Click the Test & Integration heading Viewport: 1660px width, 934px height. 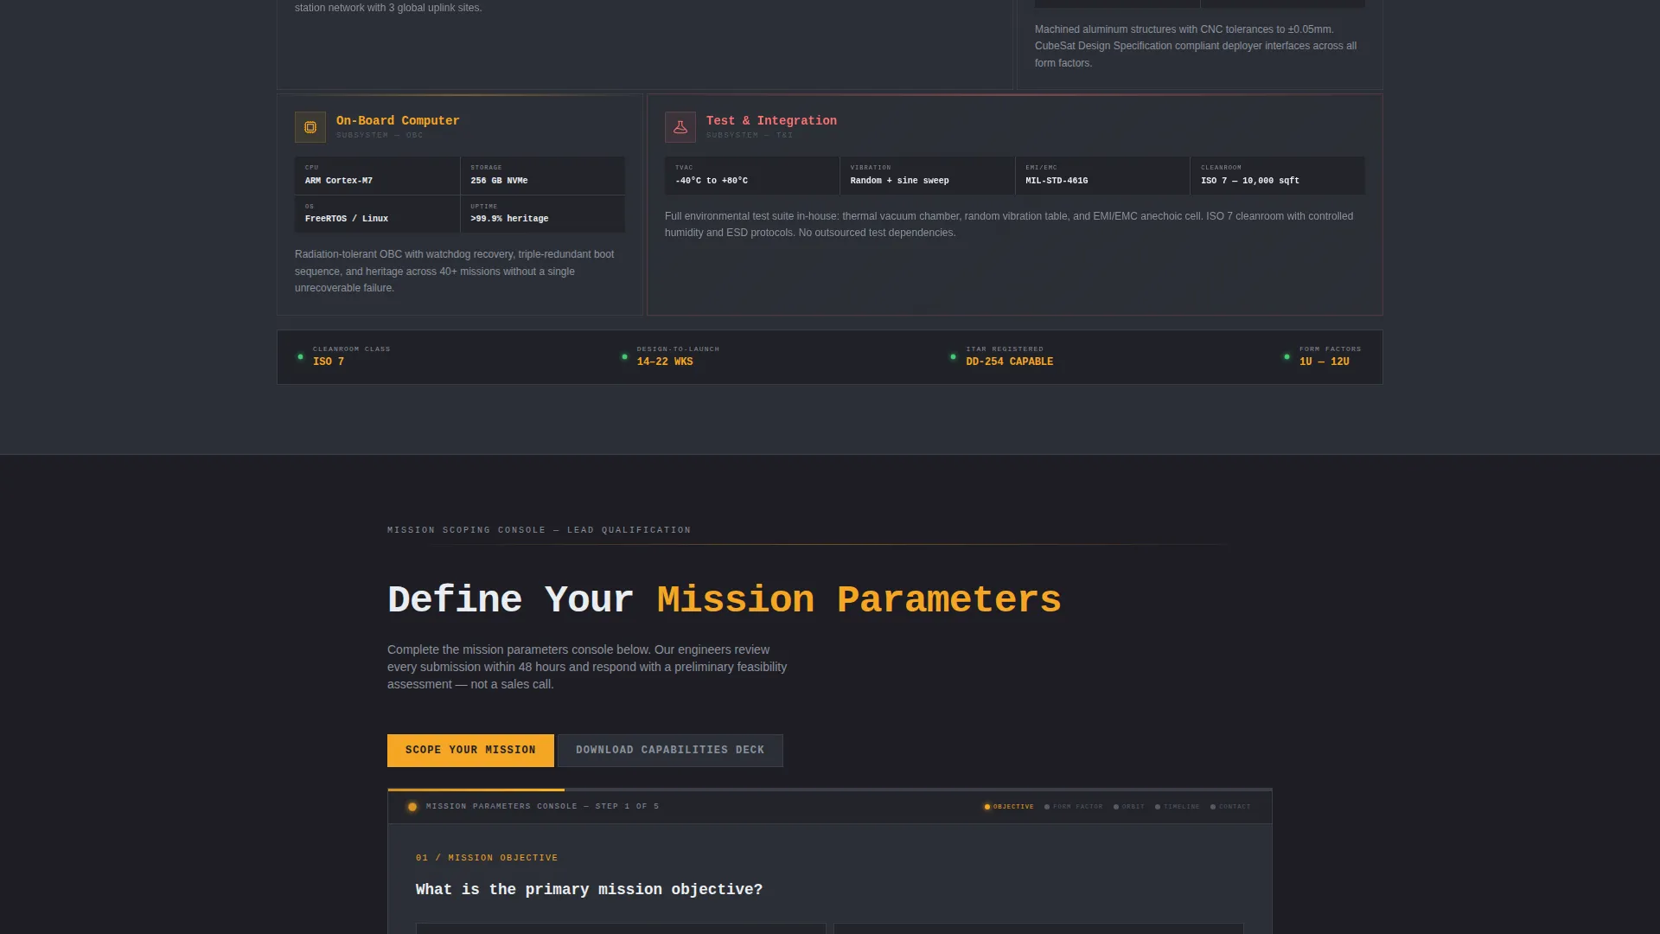pos(771,121)
